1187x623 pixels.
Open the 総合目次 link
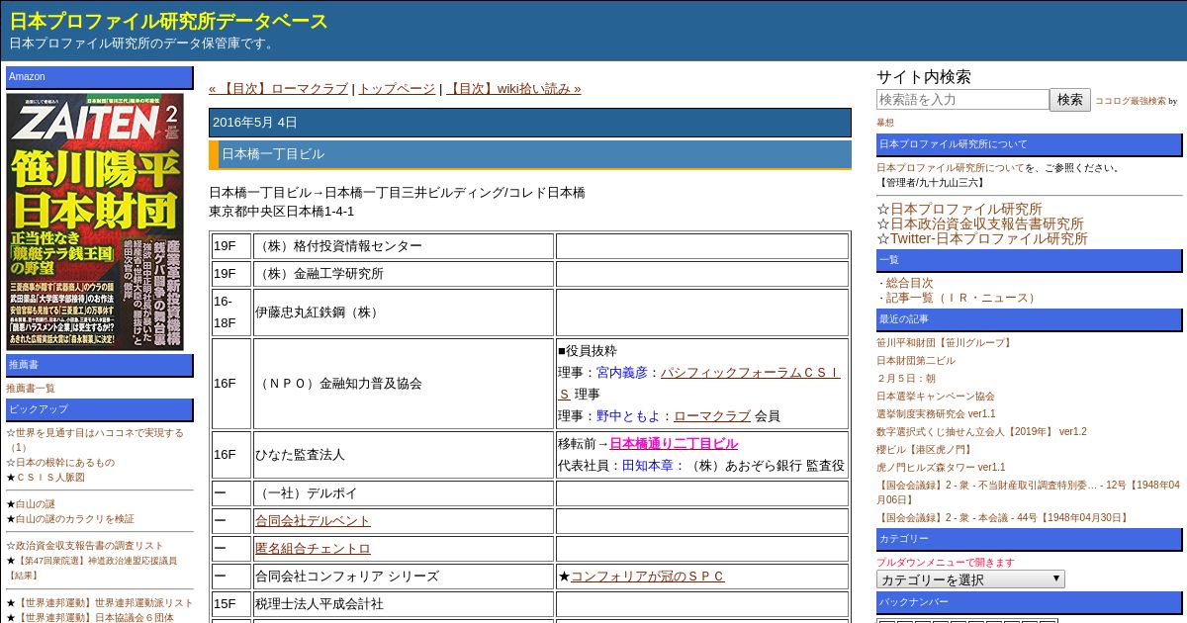click(x=909, y=283)
